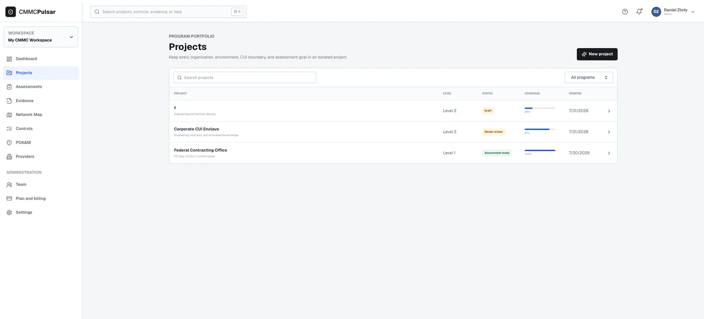Click the Dashboard grid icon in sidebar
The image size is (704, 319).
(x=9, y=59)
